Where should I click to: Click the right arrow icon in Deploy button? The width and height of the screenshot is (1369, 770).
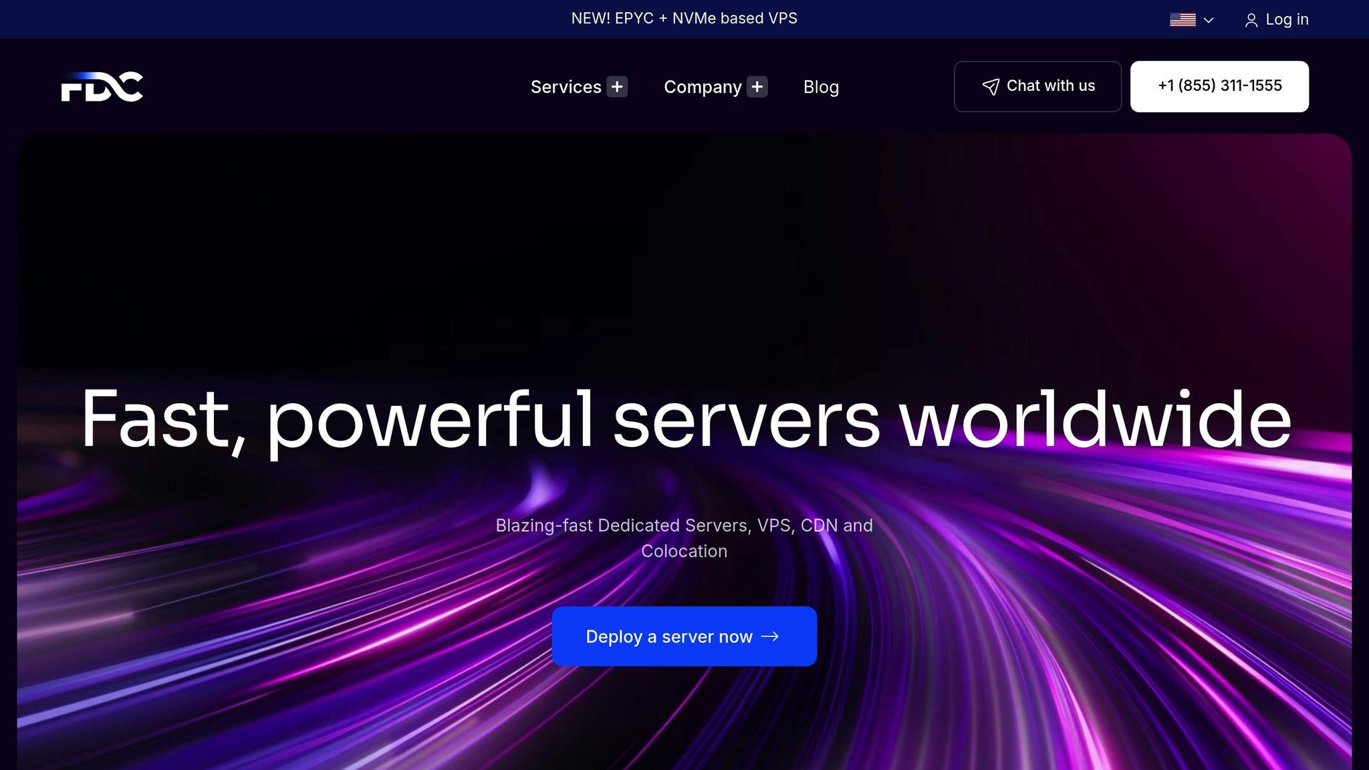(x=770, y=636)
